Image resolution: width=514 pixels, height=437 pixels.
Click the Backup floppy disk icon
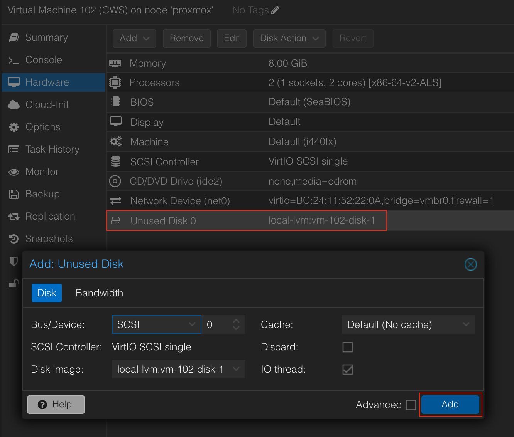pos(14,194)
